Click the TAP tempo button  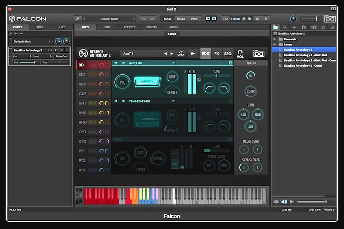tap(225, 19)
